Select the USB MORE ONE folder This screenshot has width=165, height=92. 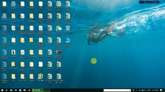(x=41, y=18)
